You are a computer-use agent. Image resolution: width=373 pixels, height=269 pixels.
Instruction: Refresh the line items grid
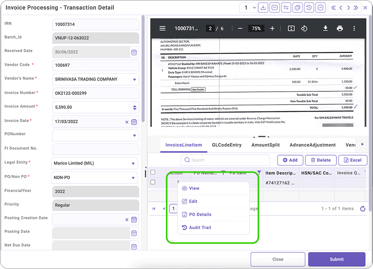coord(363,208)
